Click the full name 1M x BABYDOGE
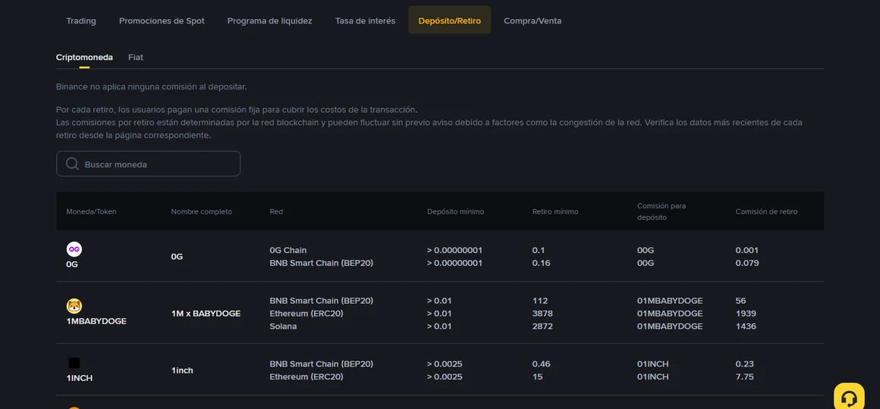This screenshot has height=409, width=880. 206,314
